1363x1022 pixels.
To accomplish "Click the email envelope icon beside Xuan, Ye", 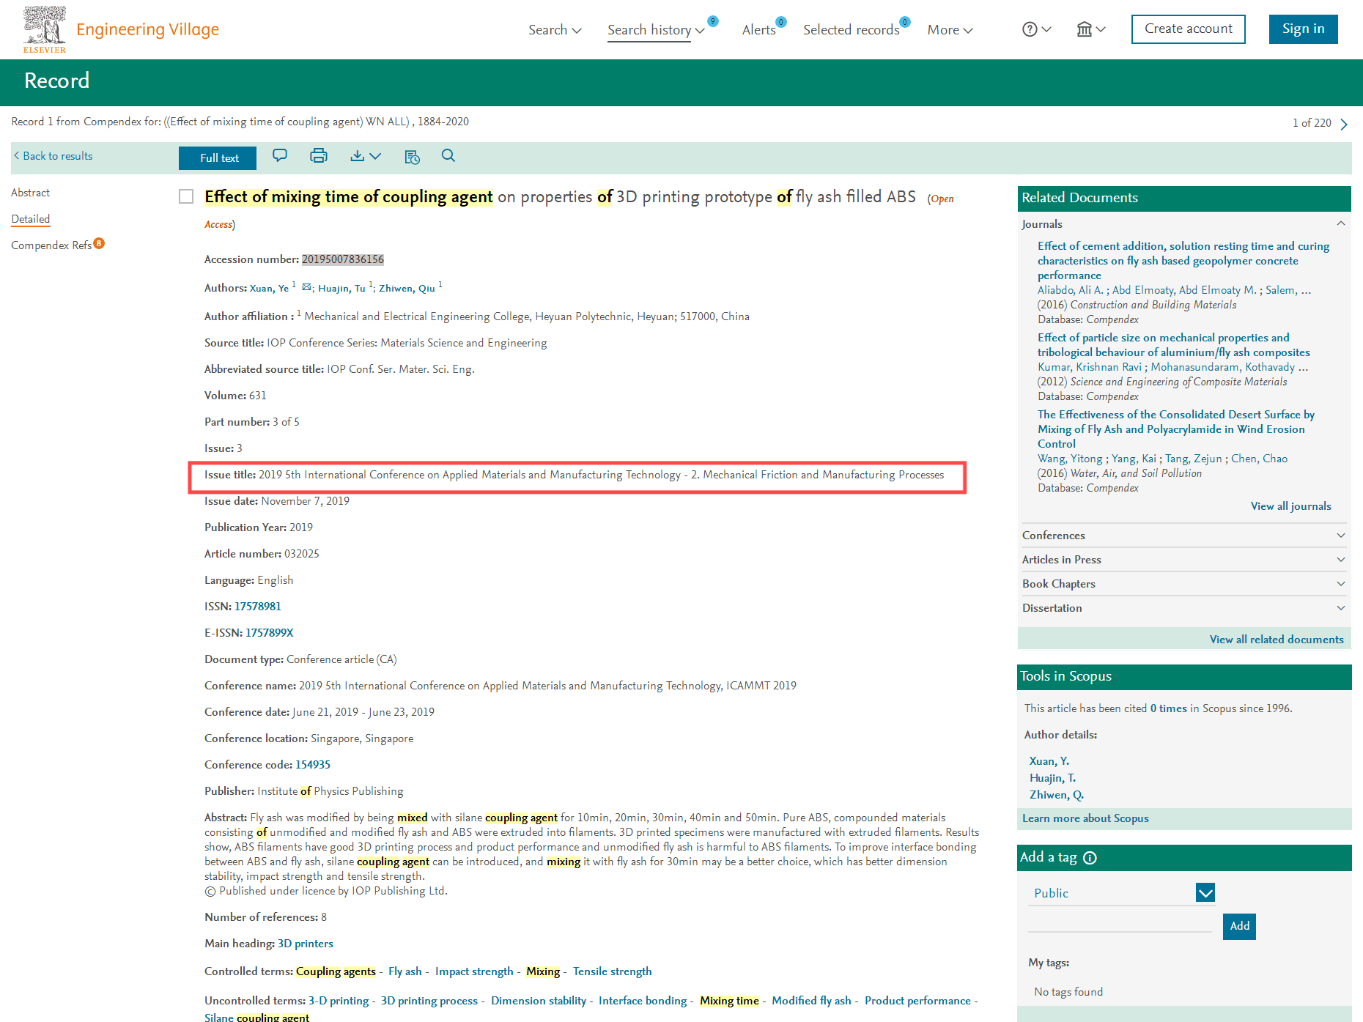I will pos(306,287).
